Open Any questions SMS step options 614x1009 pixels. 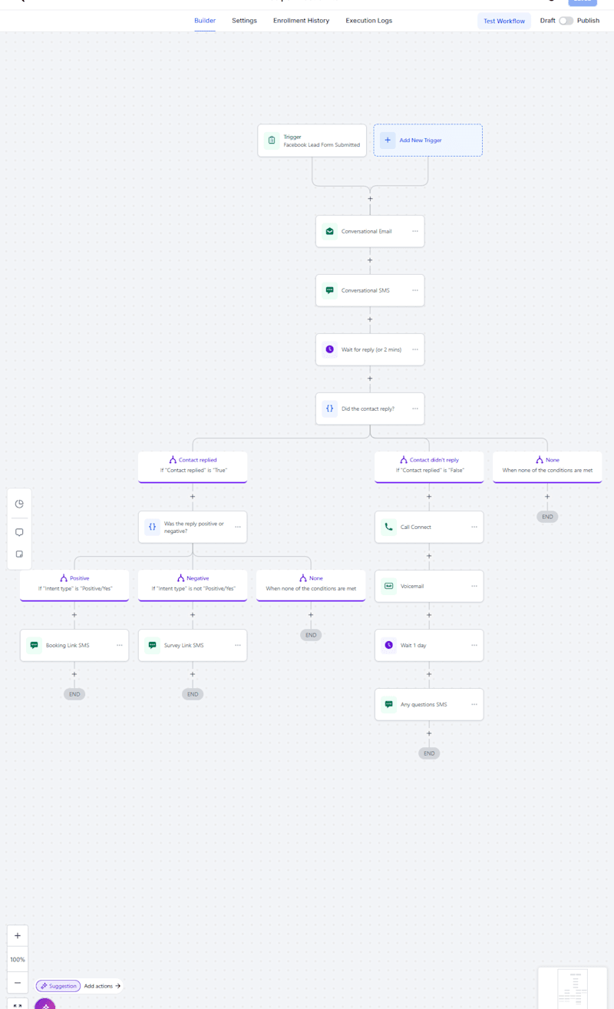pyautogui.click(x=474, y=704)
